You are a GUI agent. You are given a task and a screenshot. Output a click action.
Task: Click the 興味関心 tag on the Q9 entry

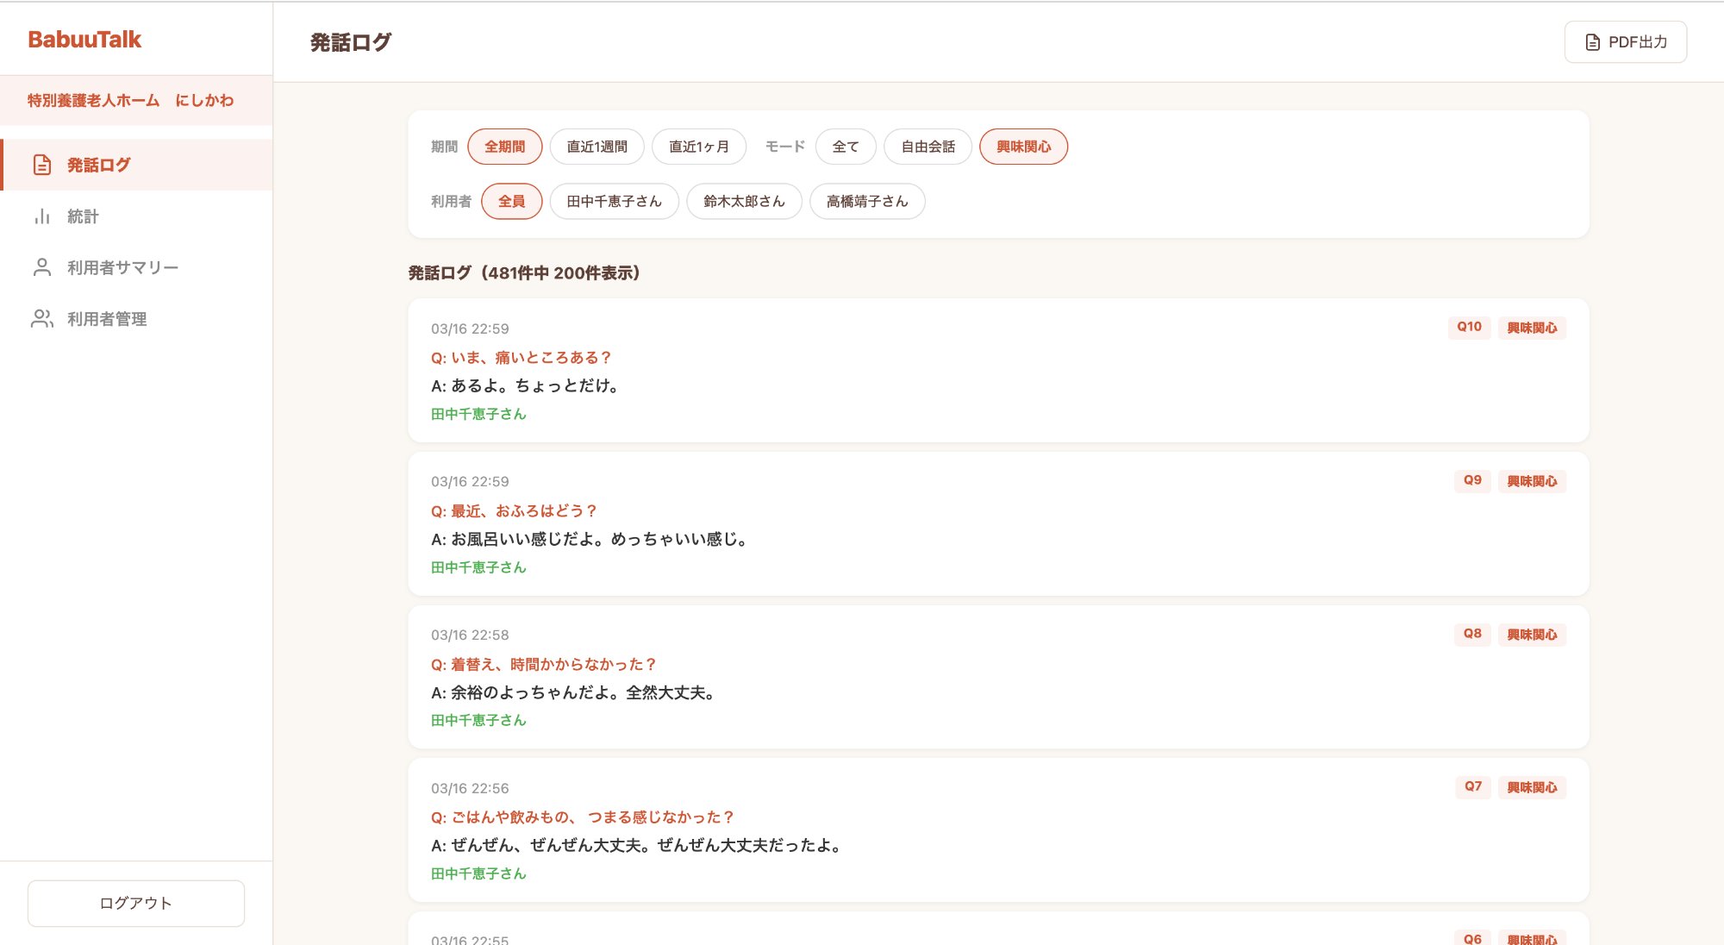[x=1532, y=481]
